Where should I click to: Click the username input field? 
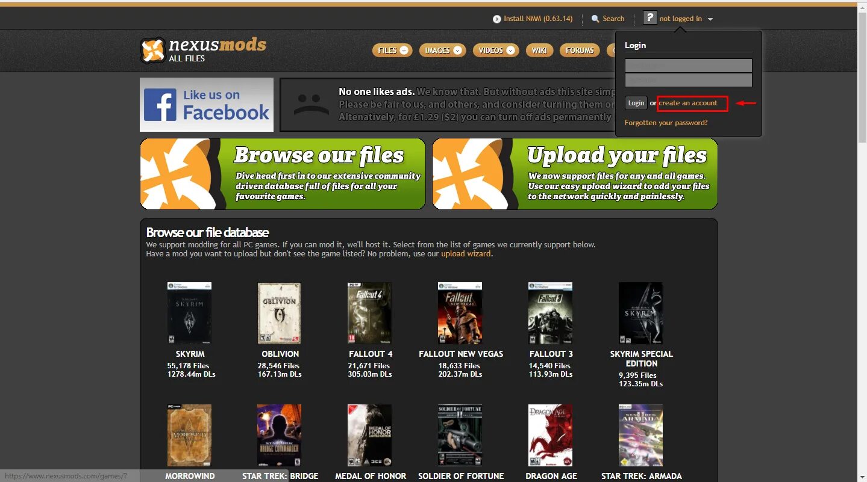[689, 66]
